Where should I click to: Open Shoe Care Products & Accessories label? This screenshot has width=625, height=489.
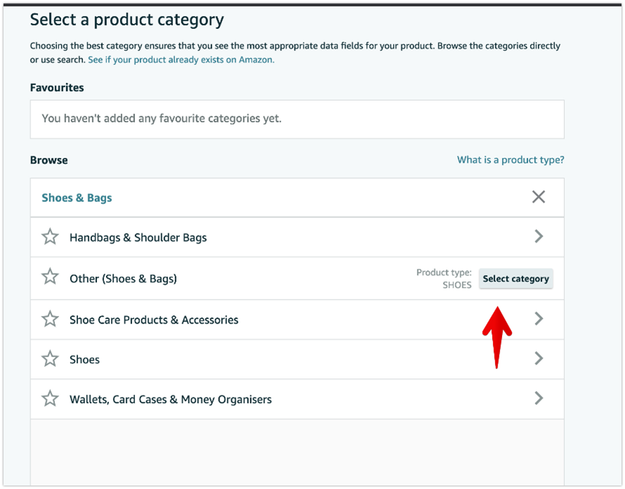(x=154, y=320)
